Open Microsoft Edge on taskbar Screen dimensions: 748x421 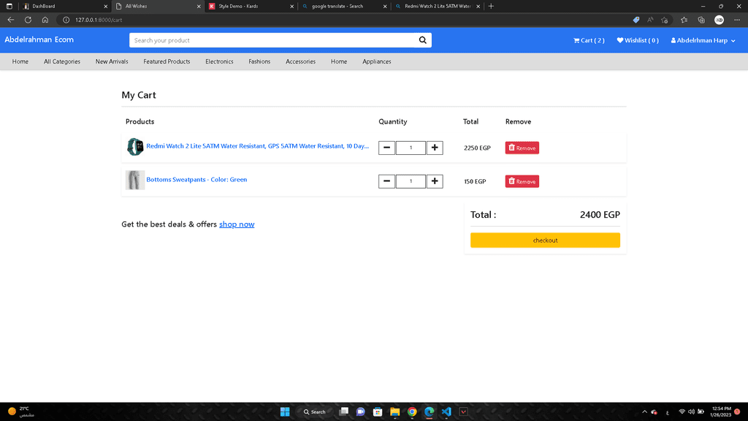point(430,412)
